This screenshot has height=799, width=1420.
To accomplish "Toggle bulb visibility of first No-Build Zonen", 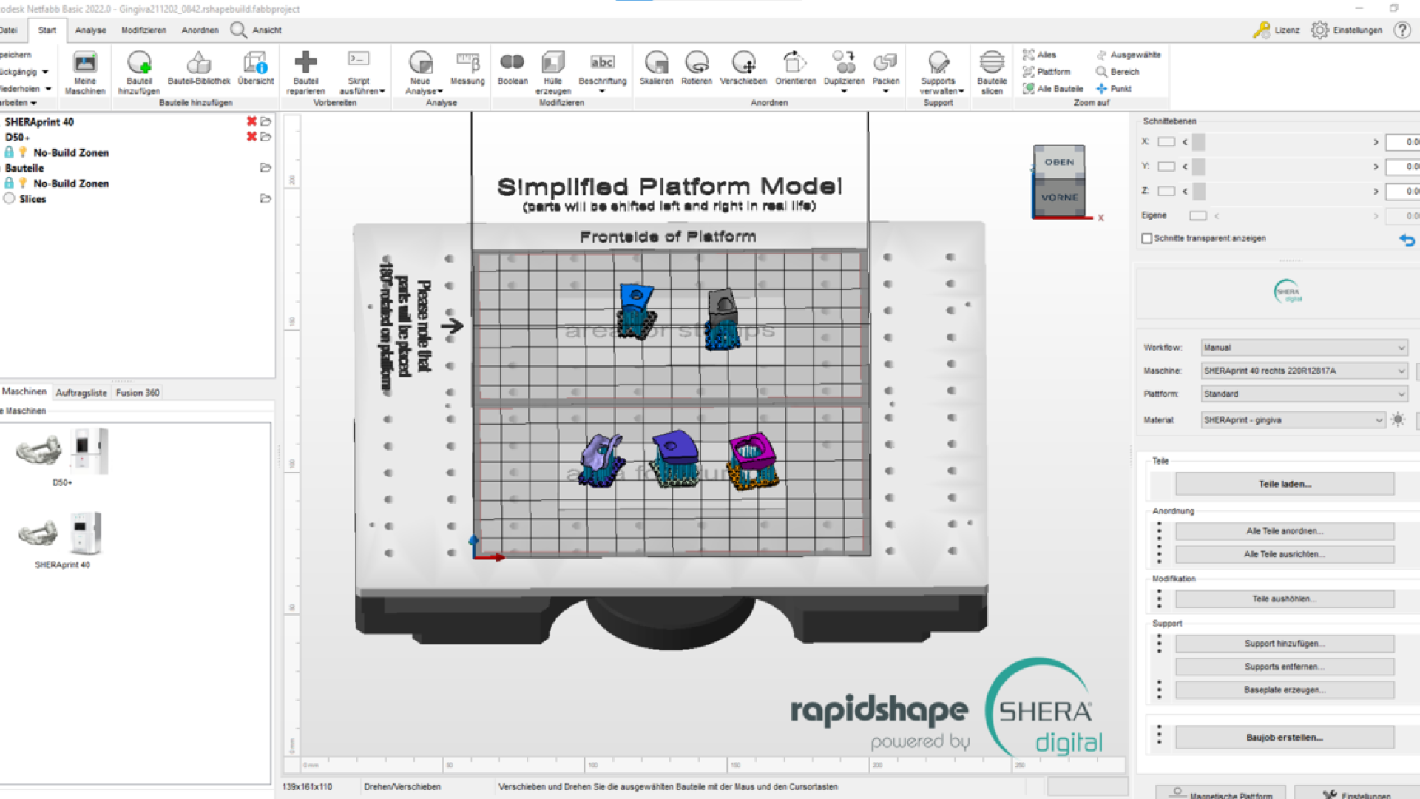I will (x=23, y=152).
